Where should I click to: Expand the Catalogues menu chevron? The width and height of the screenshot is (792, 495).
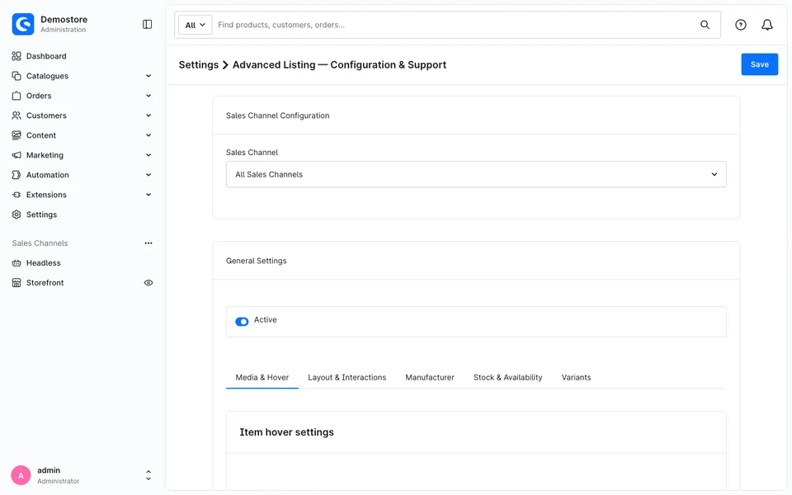[x=148, y=76]
